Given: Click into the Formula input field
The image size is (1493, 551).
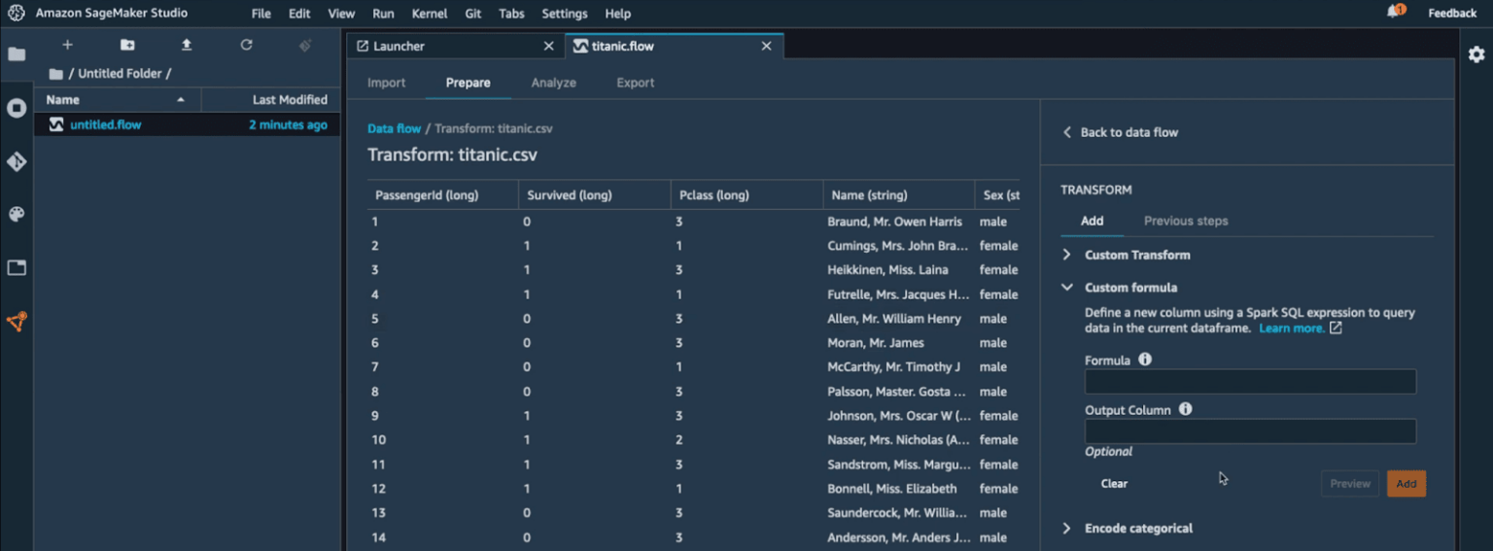Looking at the screenshot, I should point(1250,382).
